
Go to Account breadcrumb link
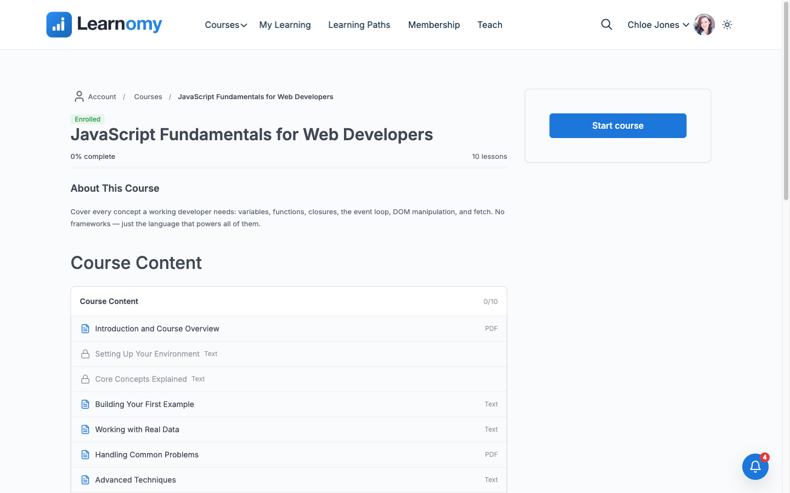click(102, 96)
